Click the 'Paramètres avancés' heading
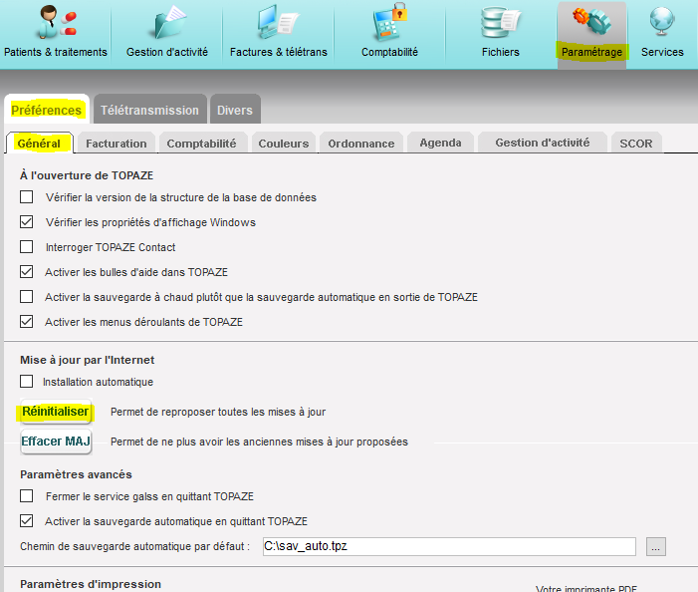 [76, 474]
